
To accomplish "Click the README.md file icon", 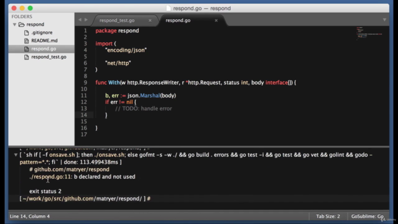I will click(26, 41).
